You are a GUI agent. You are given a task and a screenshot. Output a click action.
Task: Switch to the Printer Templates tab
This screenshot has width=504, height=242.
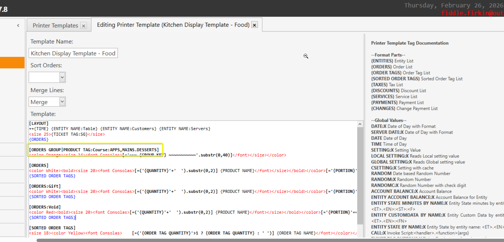click(x=55, y=26)
